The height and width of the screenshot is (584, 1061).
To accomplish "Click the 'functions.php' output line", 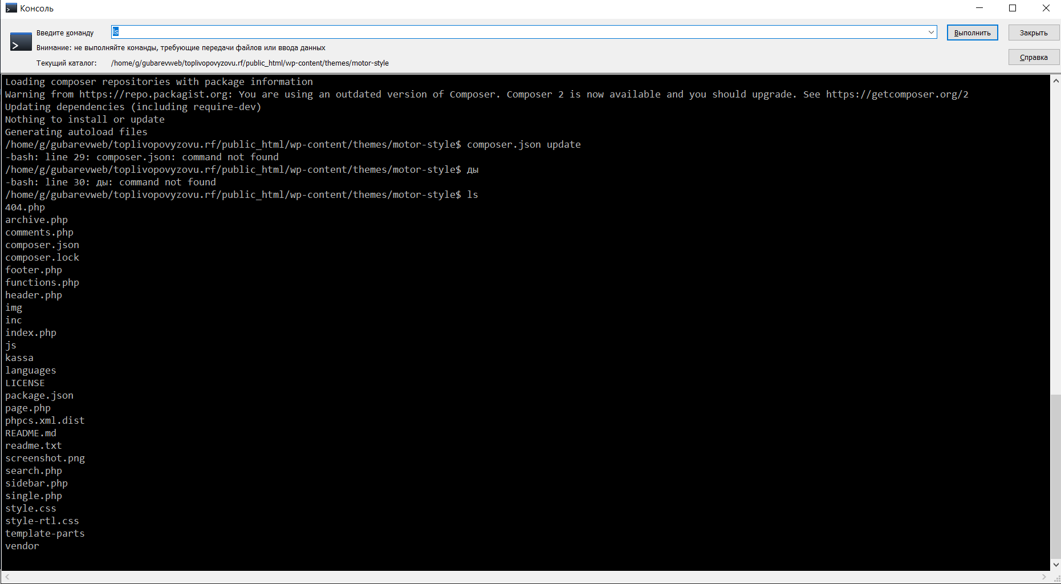I will 42,283.
